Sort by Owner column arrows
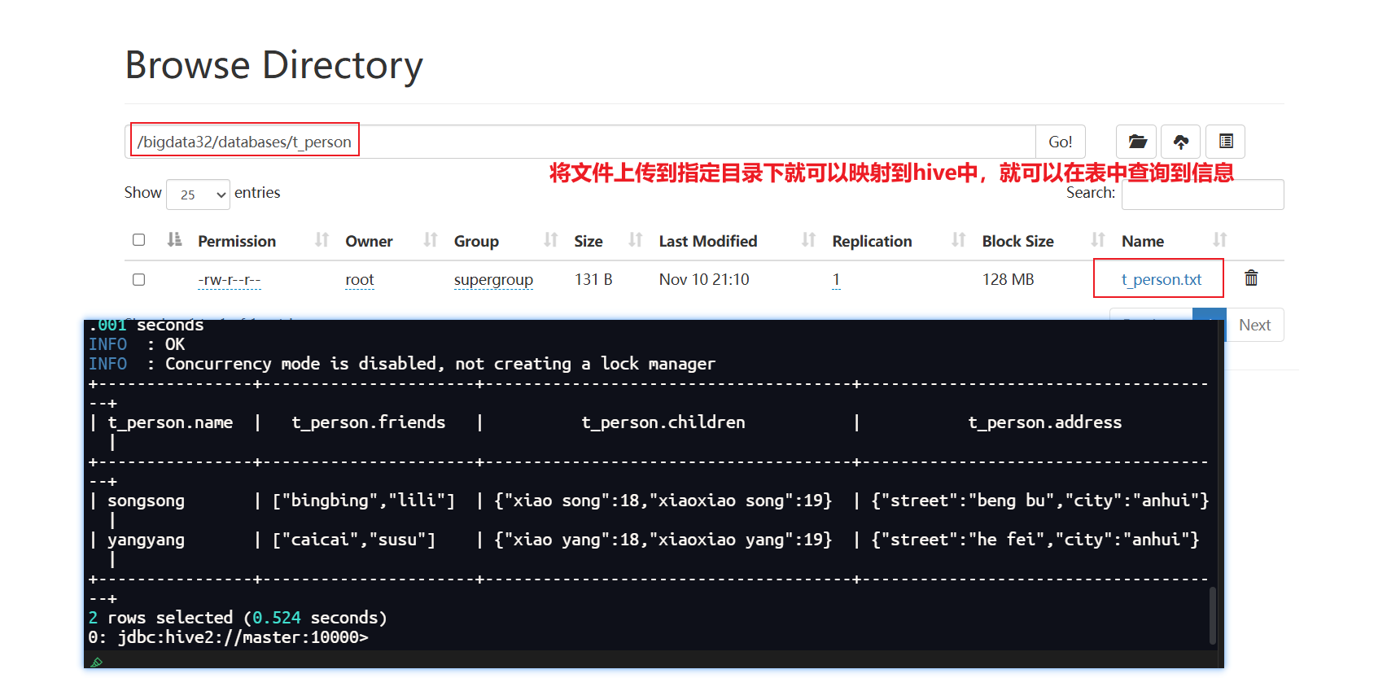This screenshot has height=678, width=1387. pos(431,240)
